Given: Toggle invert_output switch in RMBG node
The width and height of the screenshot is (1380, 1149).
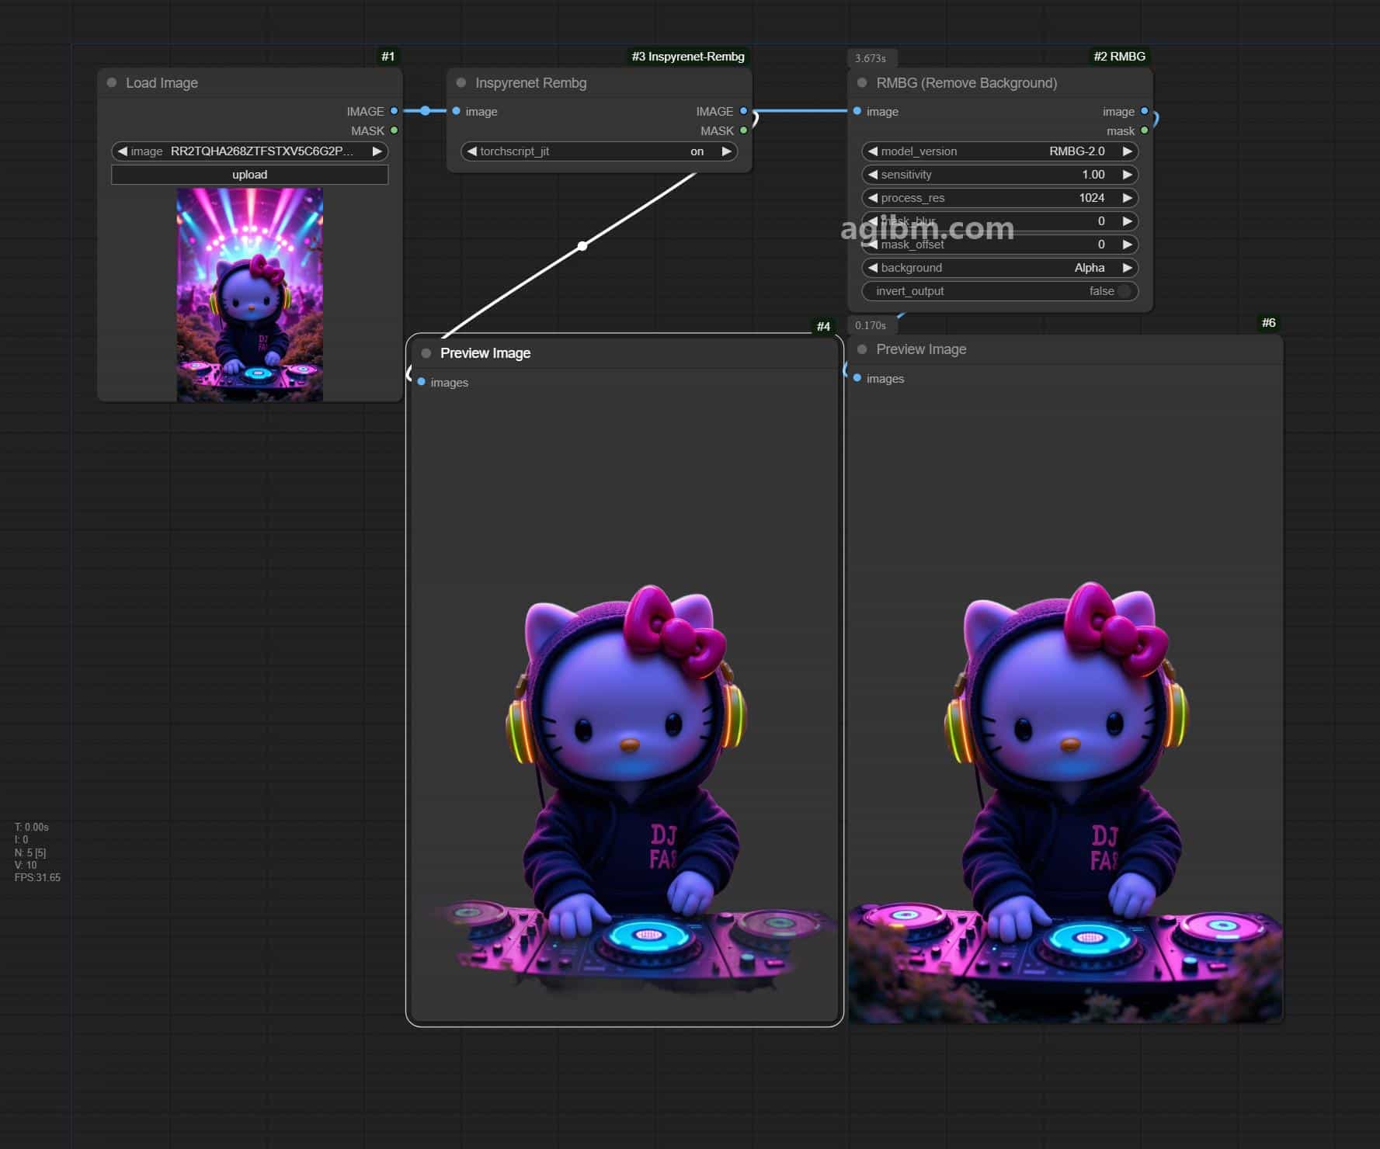Looking at the screenshot, I should (x=1124, y=291).
